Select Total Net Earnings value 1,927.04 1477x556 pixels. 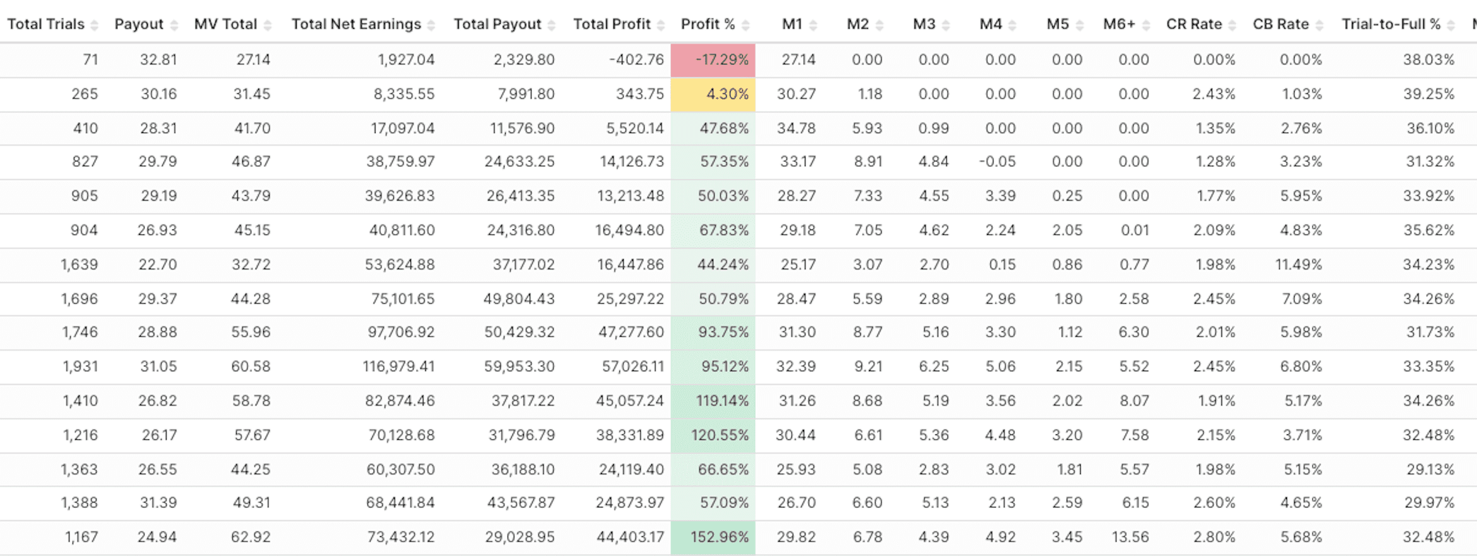tap(406, 60)
